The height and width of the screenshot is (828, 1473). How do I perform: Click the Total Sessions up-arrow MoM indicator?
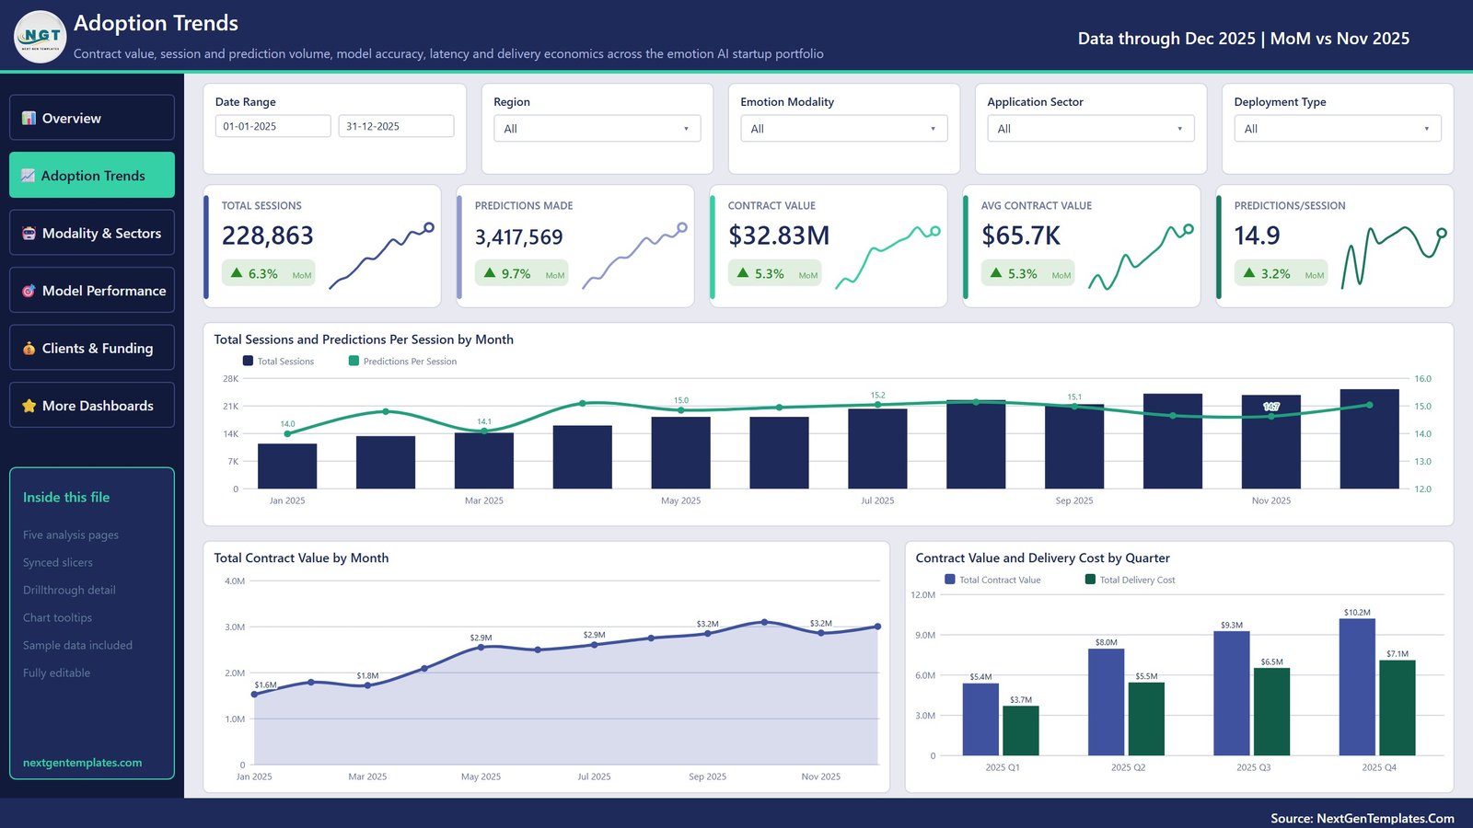click(x=237, y=273)
